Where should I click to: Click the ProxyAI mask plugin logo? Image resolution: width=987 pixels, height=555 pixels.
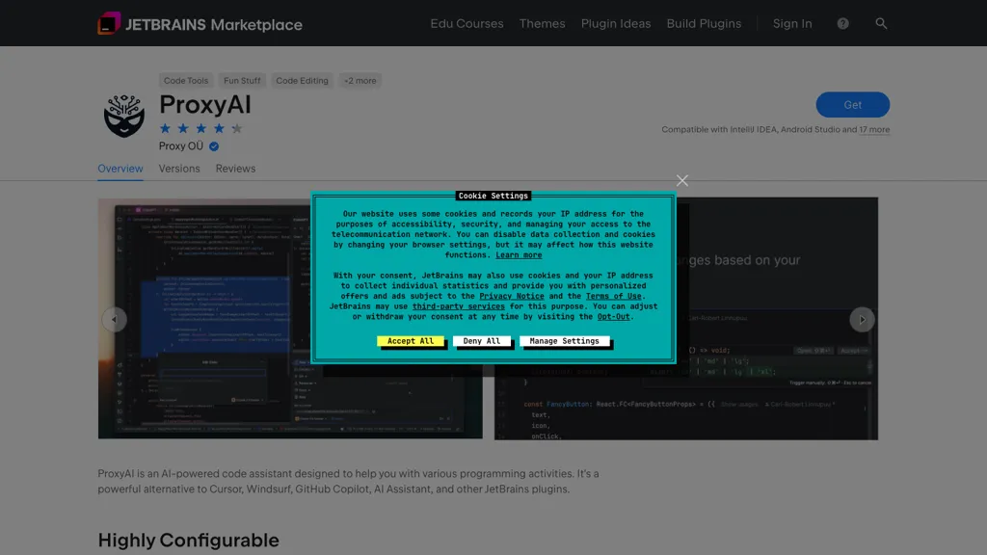pos(123,116)
